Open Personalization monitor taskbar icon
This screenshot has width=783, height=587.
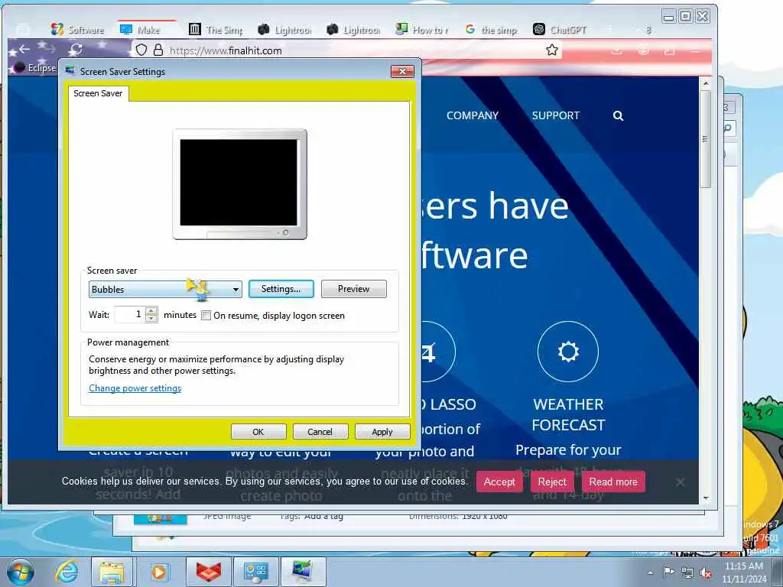[x=303, y=572]
